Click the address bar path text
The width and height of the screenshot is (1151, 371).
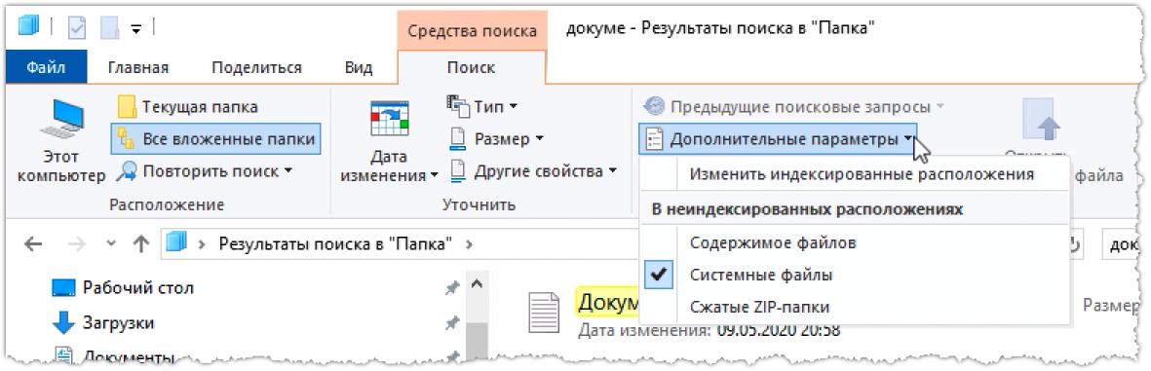(x=334, y=244)
